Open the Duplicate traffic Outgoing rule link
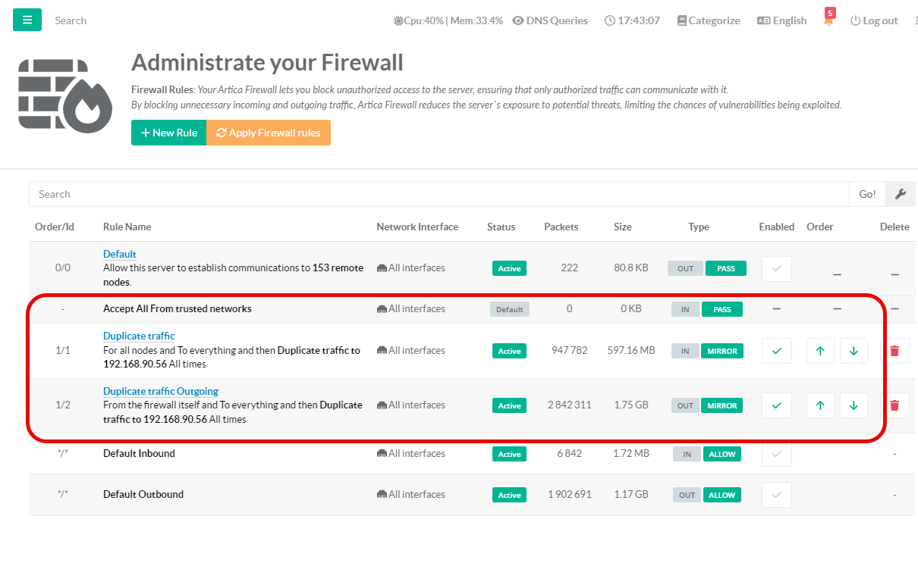Image resolution: width=918 pixels, height=563 pixels. click(x=161, y=391)
